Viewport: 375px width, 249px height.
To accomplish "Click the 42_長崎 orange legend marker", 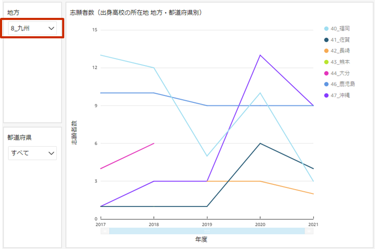I will coord(327,51).
